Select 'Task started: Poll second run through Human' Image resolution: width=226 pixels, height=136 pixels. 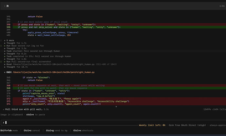point(33,51)
